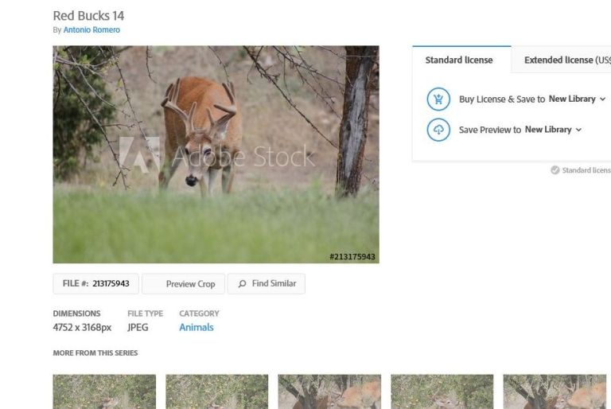Image resolution: width=611 pixels, height=409 pixels.
Task: Open the third thumbnail in the series
Action: [x=329, y=391]
